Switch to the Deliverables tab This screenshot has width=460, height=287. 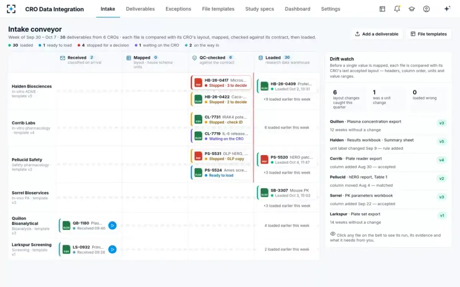[x=140, y=9]
